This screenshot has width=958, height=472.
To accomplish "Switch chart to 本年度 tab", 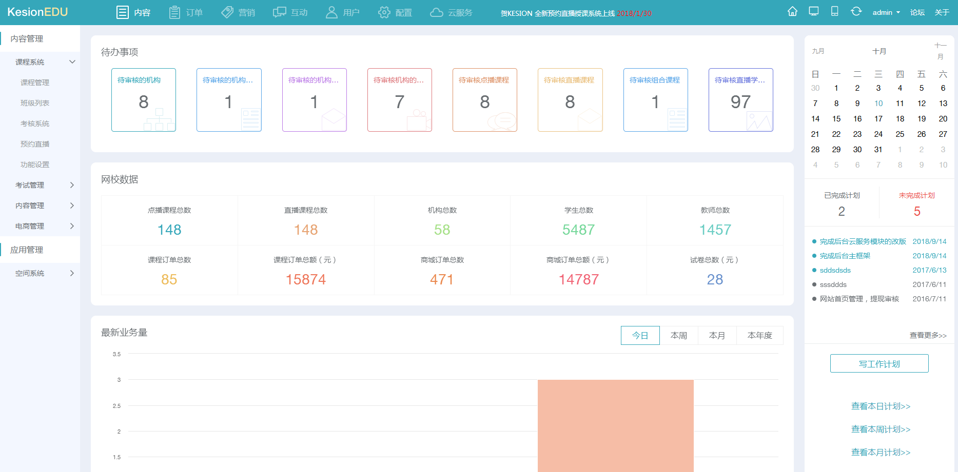I will click(759, 335).
